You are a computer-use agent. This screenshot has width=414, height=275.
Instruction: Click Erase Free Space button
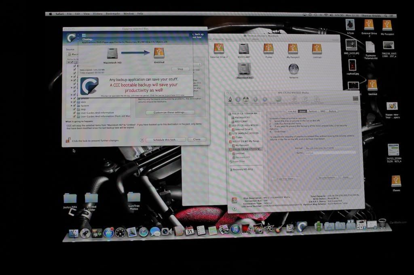coord(286,179)
